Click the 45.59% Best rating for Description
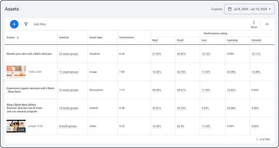The width and height of the screenshot is (279, 148). pyautogui.click(x=157, y=90)
